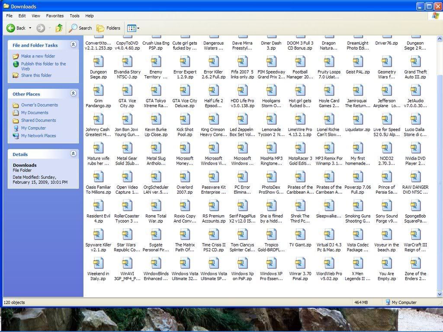Select the You Are Empty.zip icon
Screen dimensions: 443x332
386,263
